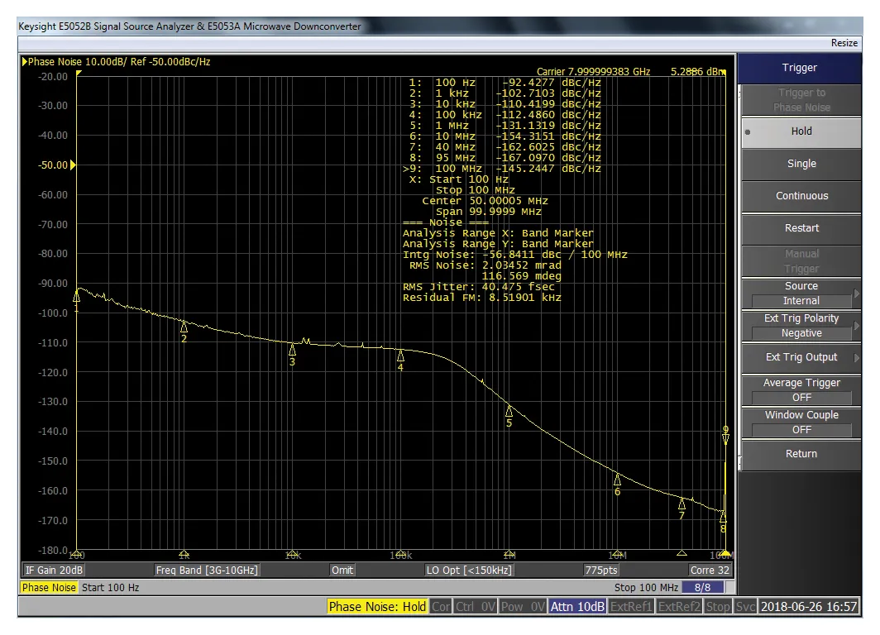The height and width of the screenshot is (635, 880).
Task: Click marker 2 triangle on the trace
Action: tap(184, 326)
